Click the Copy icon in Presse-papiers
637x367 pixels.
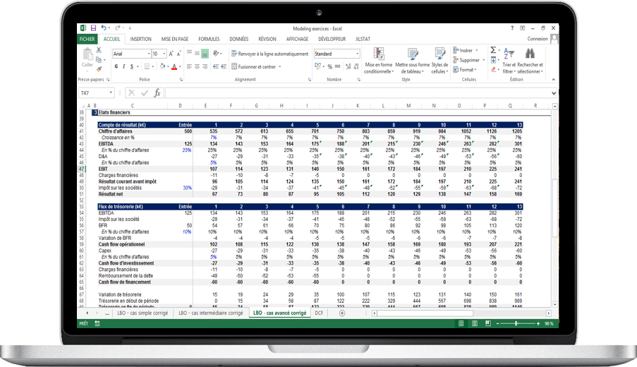point(99,59)
